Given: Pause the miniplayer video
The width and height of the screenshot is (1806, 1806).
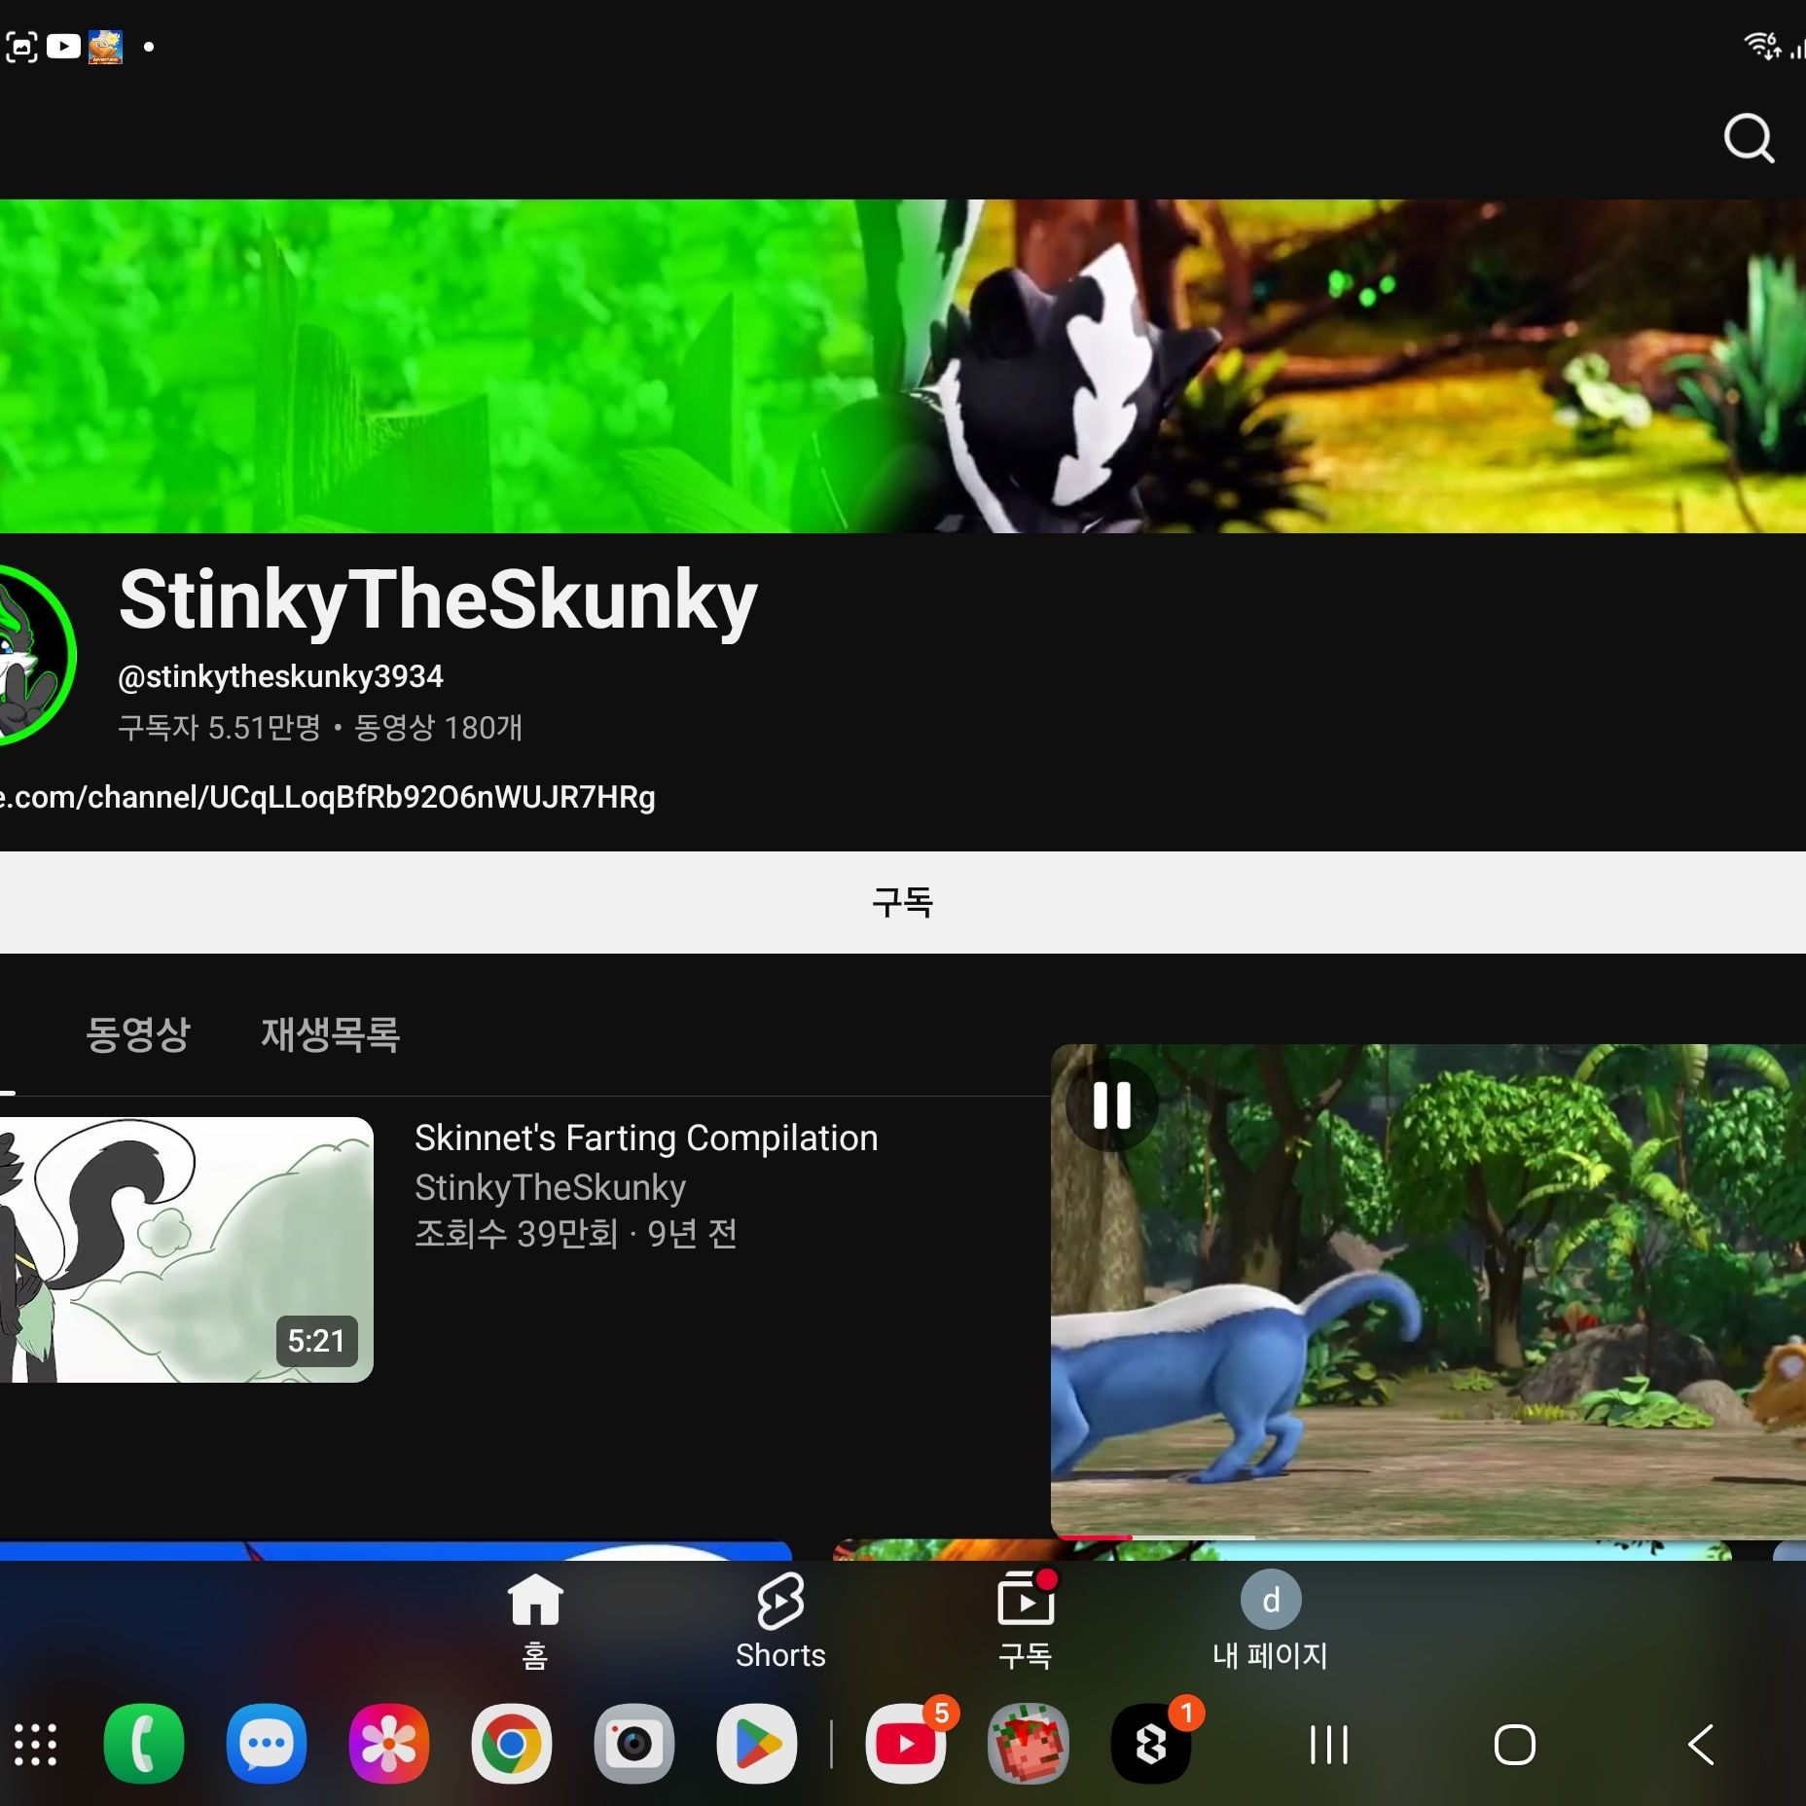Looking at the screenshot, I should [1111, 1105].
